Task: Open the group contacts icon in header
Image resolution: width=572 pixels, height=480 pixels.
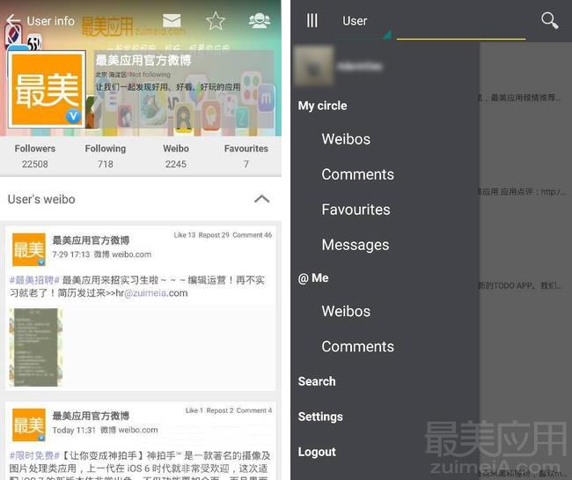Action: tap(260, 20)
